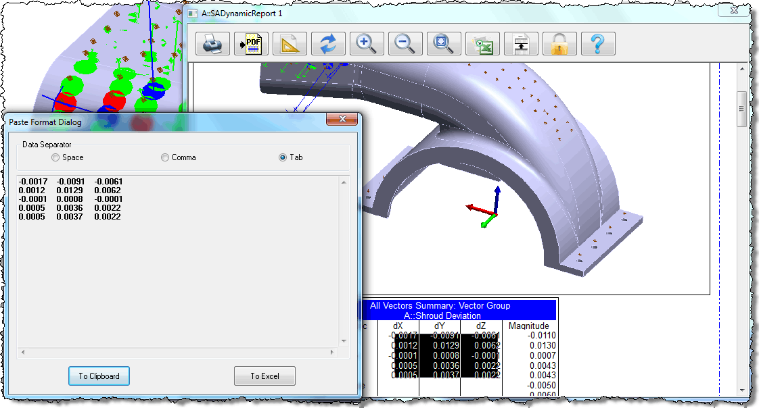
Task: Click the SADynamicReport 1 title bar icon
Action: (x=193, y=14)
